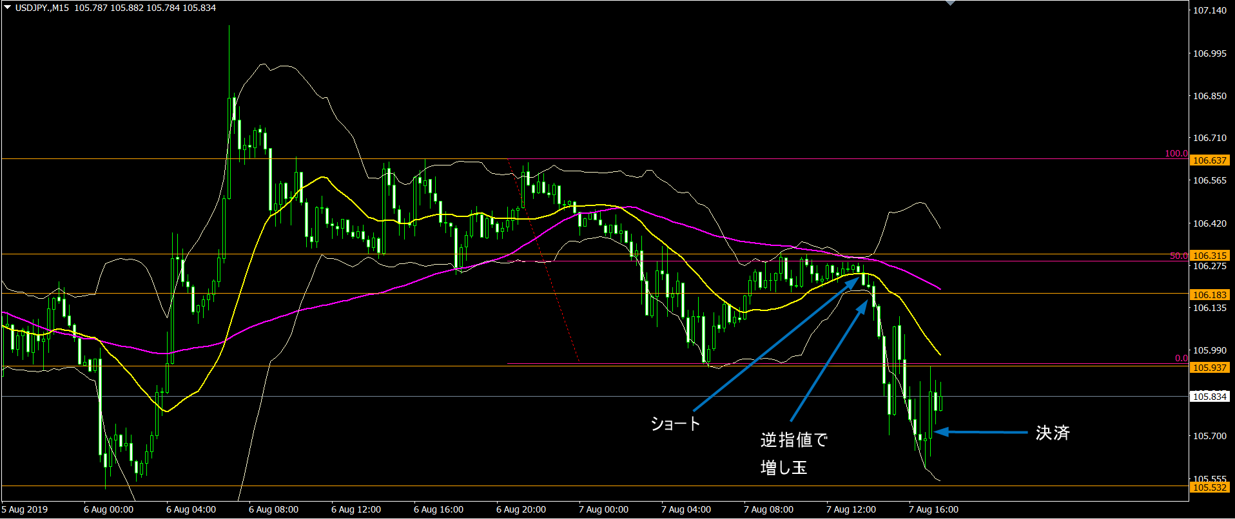Select the orange 105.937 price level label
The image size is (1235, 519).
(x=1209, y=368)
